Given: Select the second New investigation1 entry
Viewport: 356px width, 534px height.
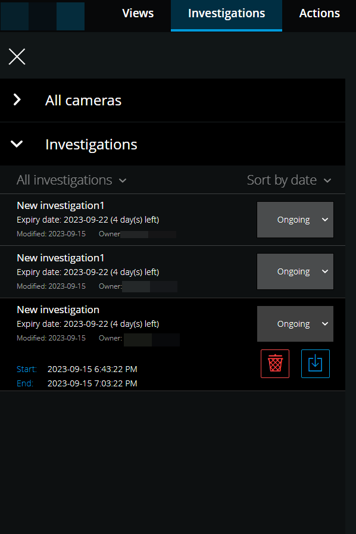Looking at the screenshot, I should point(60,258).
